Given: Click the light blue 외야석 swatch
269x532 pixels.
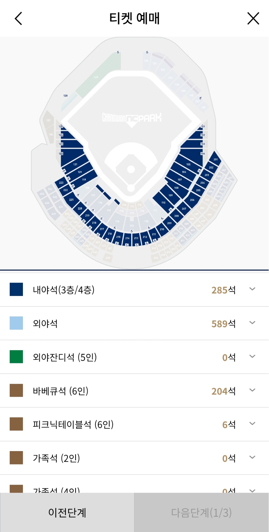Looking at the screenshot, I should pos(16,323).
